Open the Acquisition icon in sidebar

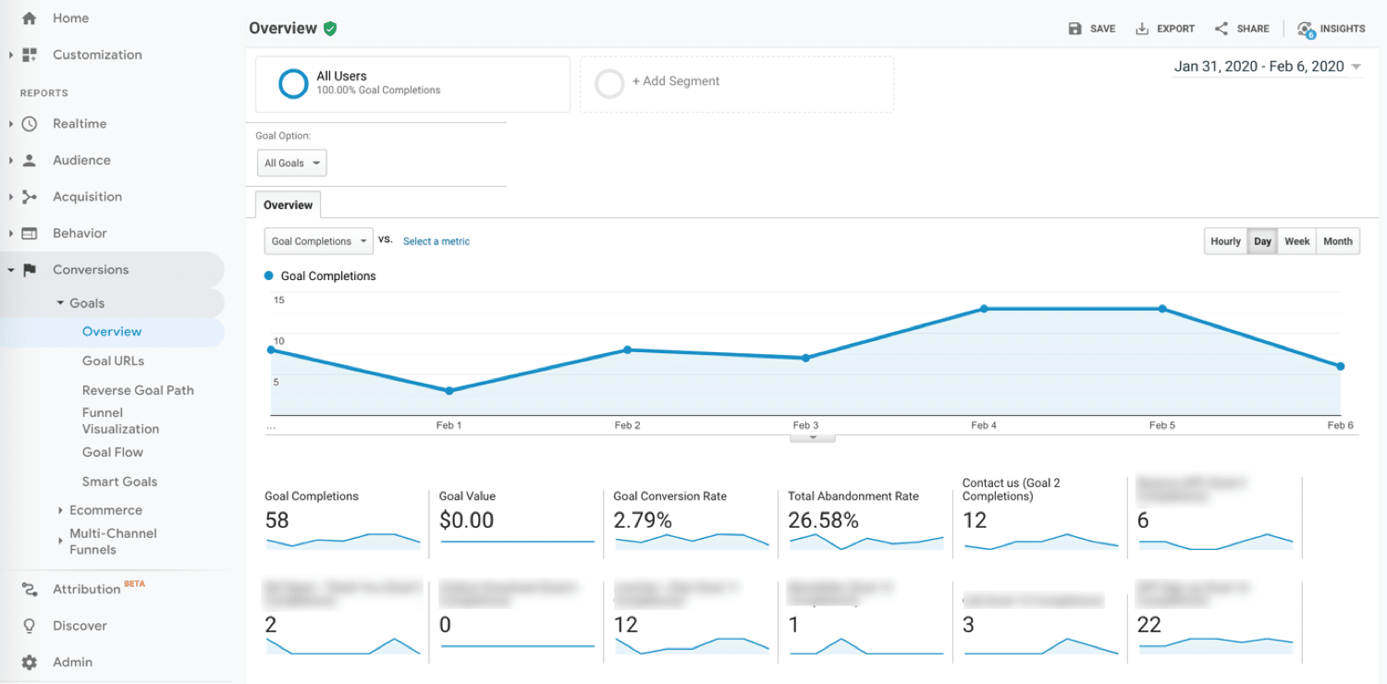(29, 196)
